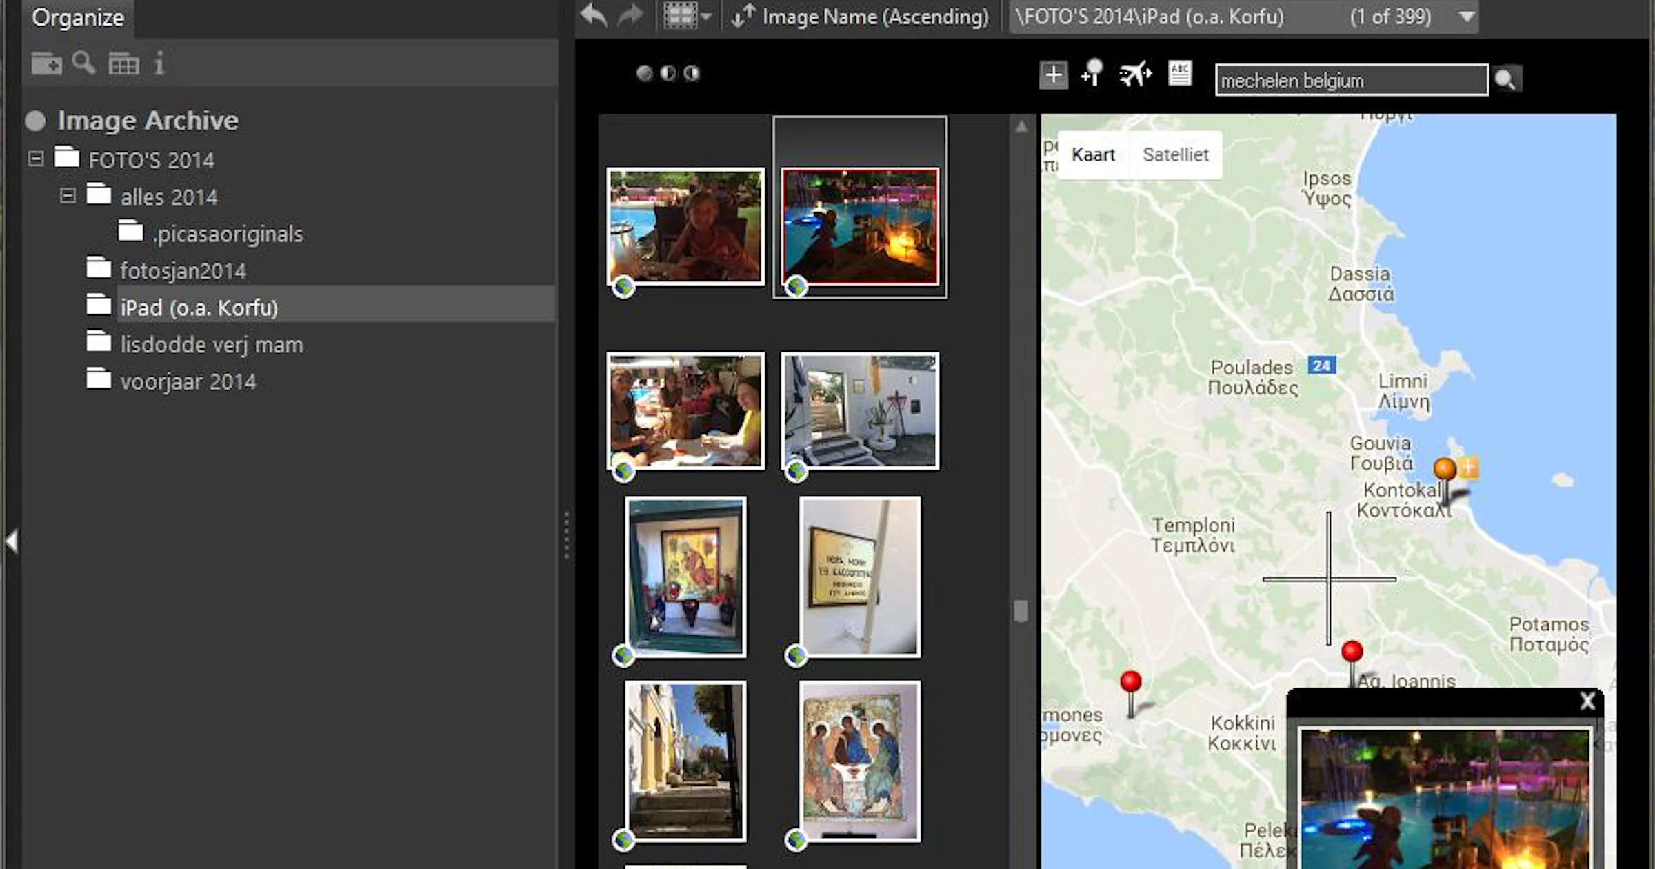Select the group at table thumbnail
This screenshot has width=1655, height=869.
tap(685, 411)
